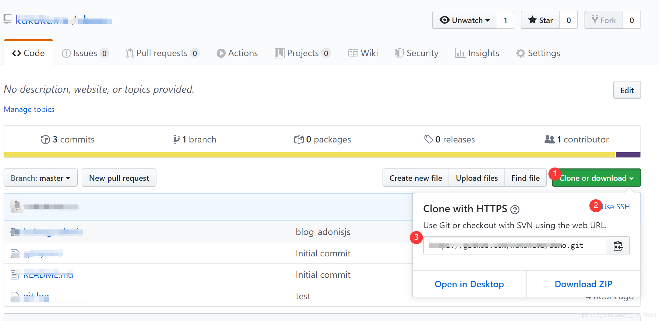Click Upload files button
Screen dimensions: 659x321
pyautogui.click(x=477, y=178)
